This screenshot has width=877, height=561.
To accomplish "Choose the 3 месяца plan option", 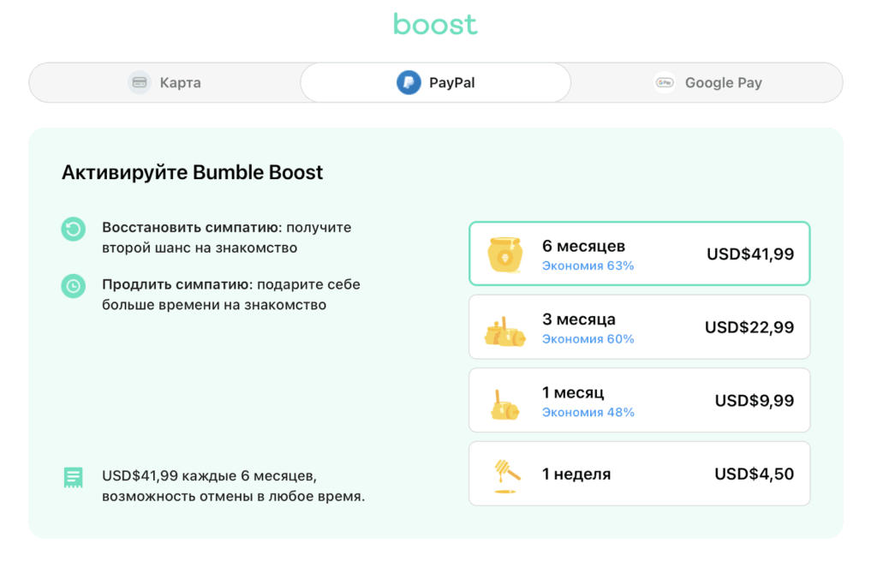I will [x=638, y=326].
